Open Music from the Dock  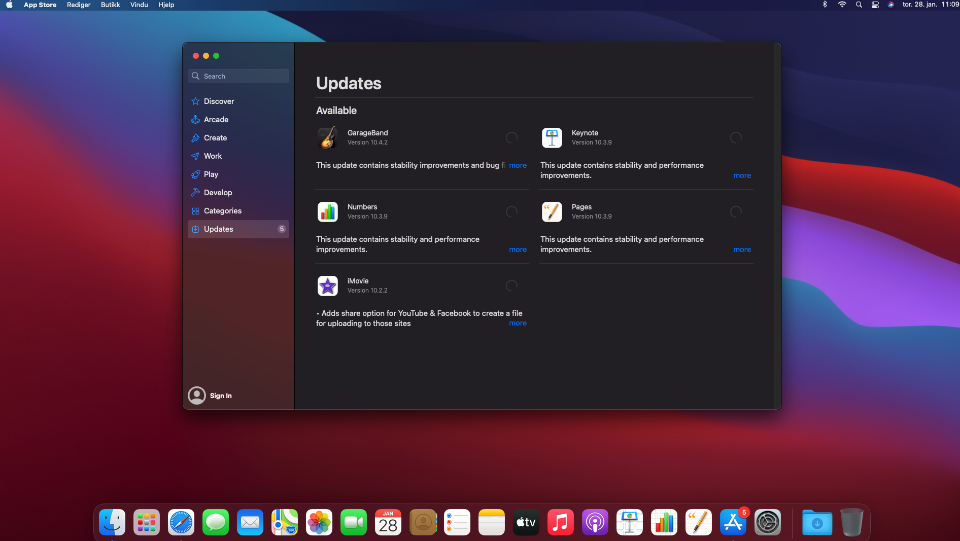(x=561, y=522)
